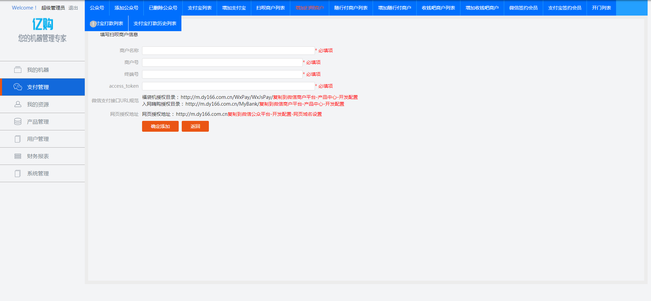Click the 我的资源 person icon
651x301 pixels.
pos(18,104)
